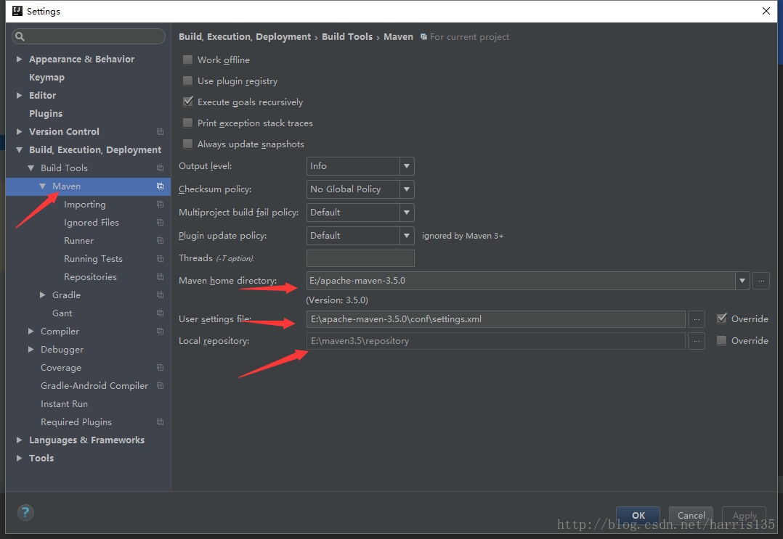Image resolution: width=783 pixels, height=539 pixels.
Task: Expand the Version Control arrow
Action: pyautogui.click(x=19, y=131)
